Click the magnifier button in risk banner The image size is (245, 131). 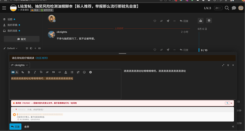pos(227,103)
